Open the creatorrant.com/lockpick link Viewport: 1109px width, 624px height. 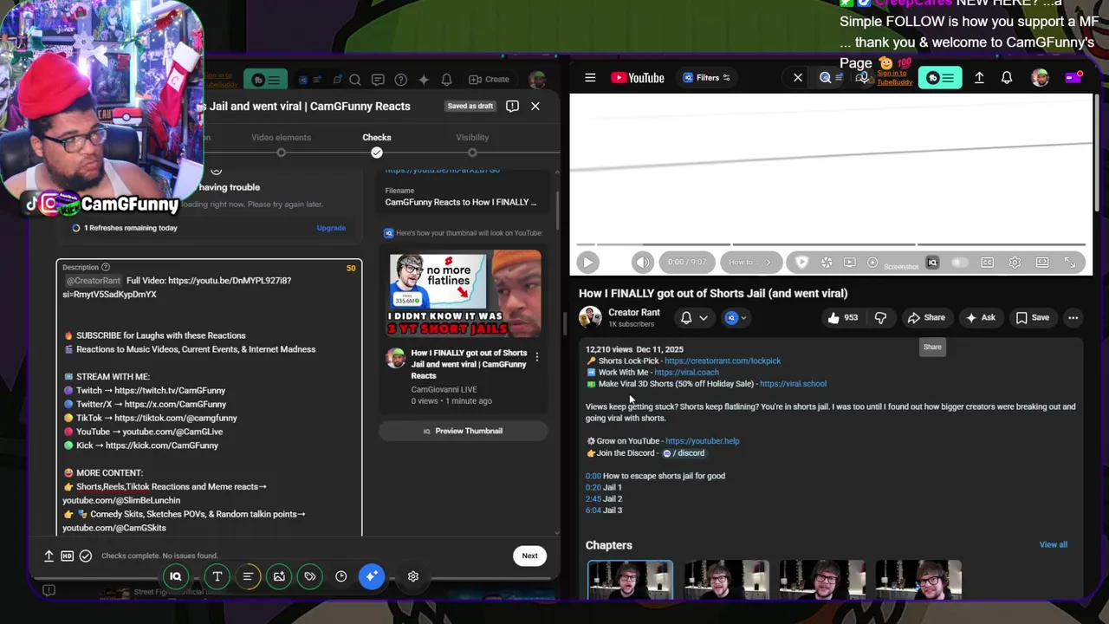pyautogui.click(x=723, y=361)
